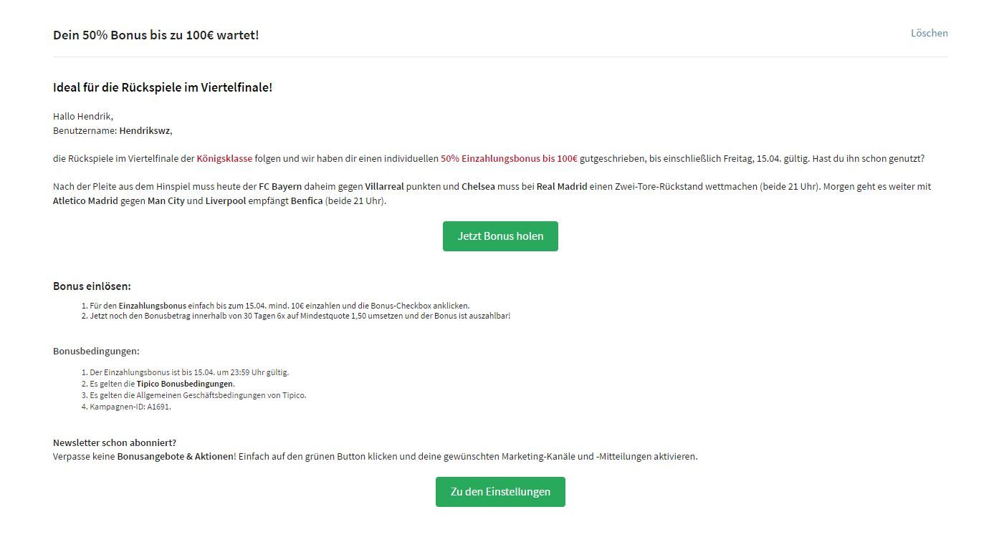Click the bold Villarreal team name
Image resolution: width=999 pixels, height=547 pixels.
tap(384, 187)
